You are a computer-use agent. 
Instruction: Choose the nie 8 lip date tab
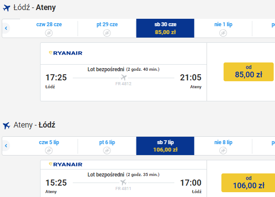point(223,146)
